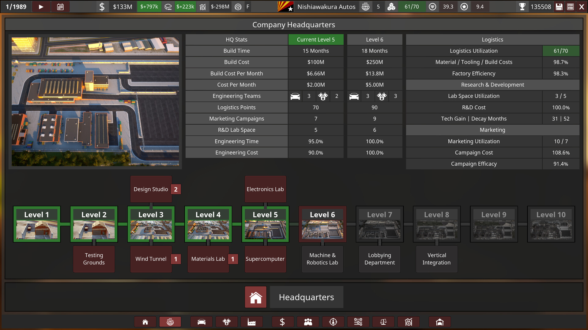
Task: Click the factory production icon
Action: click(x=252, y=321)
